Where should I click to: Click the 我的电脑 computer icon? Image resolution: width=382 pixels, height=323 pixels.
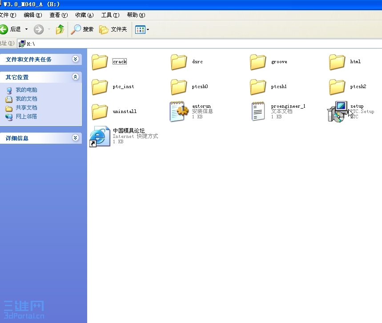[x=9, y=91]
